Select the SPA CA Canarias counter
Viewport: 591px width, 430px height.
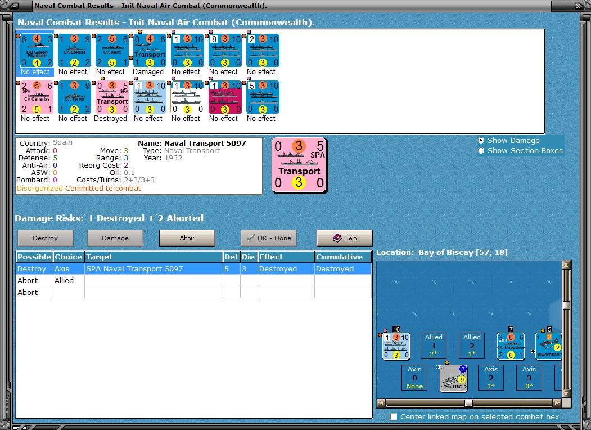point(37,97)
